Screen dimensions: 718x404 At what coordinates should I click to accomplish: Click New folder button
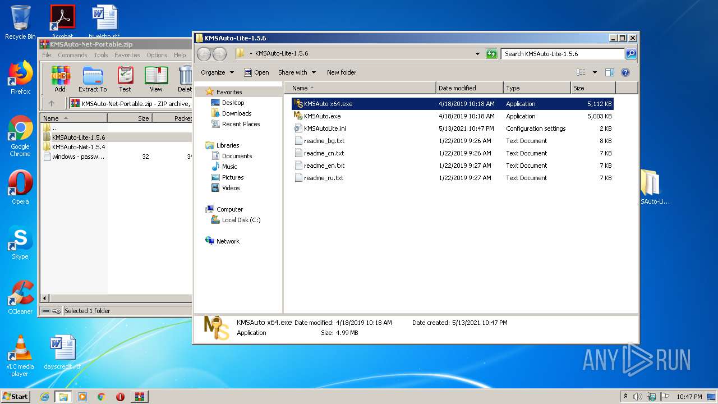342,72
